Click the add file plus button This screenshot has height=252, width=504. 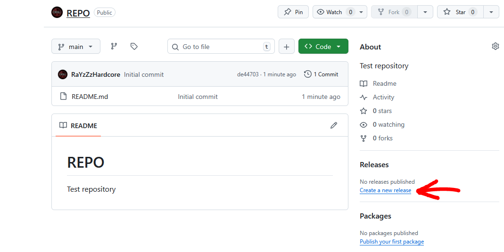pyautogui.click(x=287, y=47)
